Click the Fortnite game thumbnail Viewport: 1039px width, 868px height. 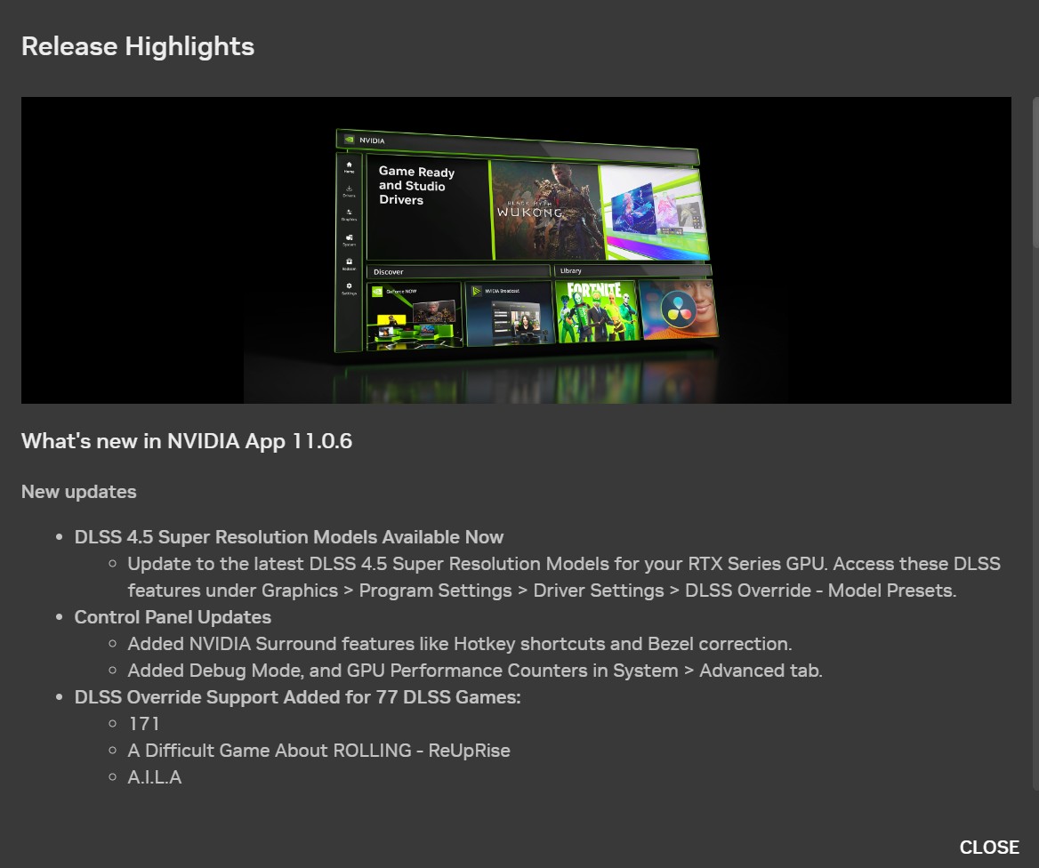coord(596,310)
